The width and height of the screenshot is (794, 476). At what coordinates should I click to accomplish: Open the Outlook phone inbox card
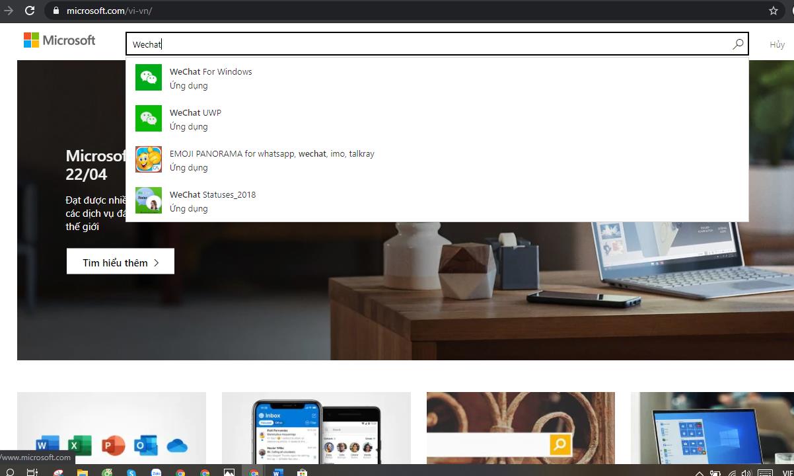[x=316, y=428]
